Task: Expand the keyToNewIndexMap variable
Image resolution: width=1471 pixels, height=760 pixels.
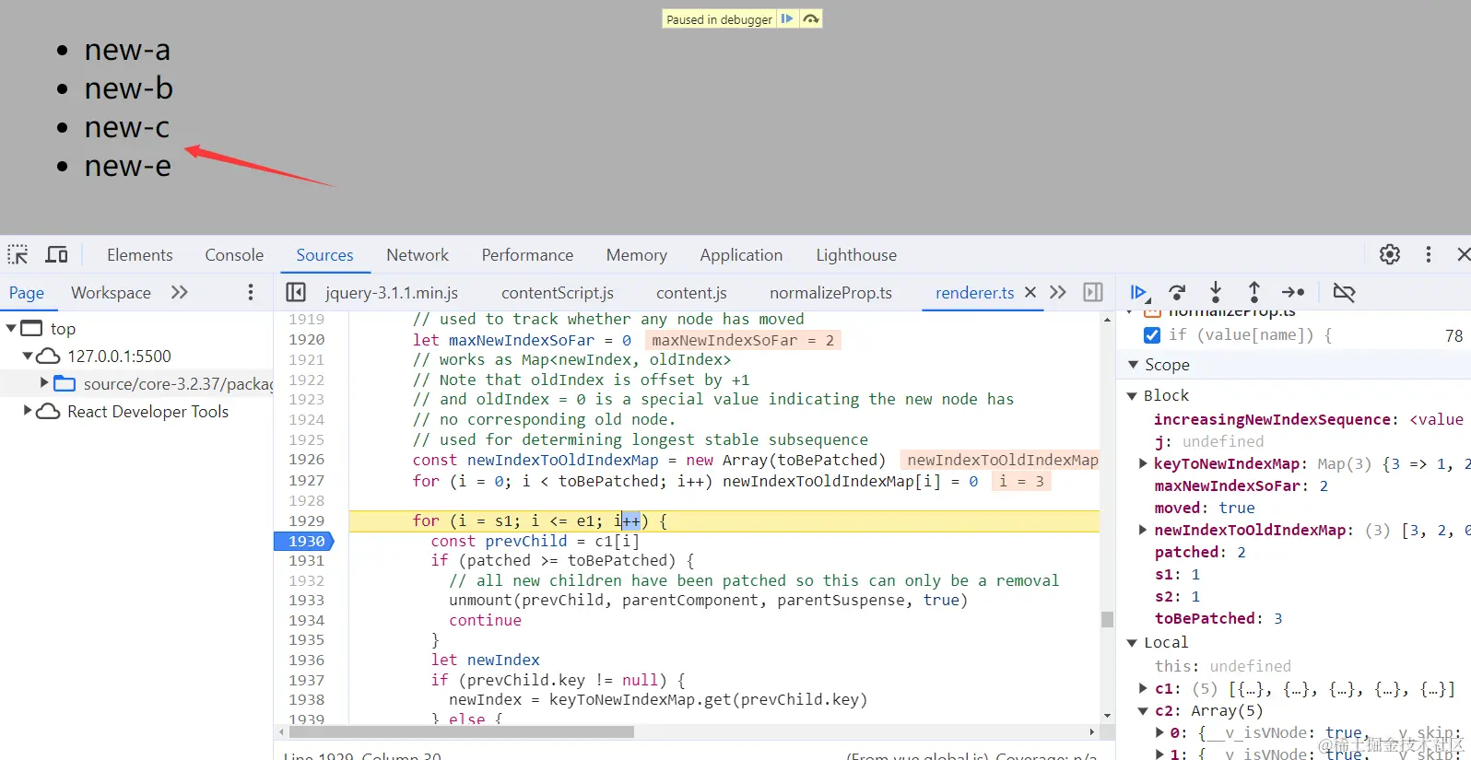Action: (x=1143, y=463)
